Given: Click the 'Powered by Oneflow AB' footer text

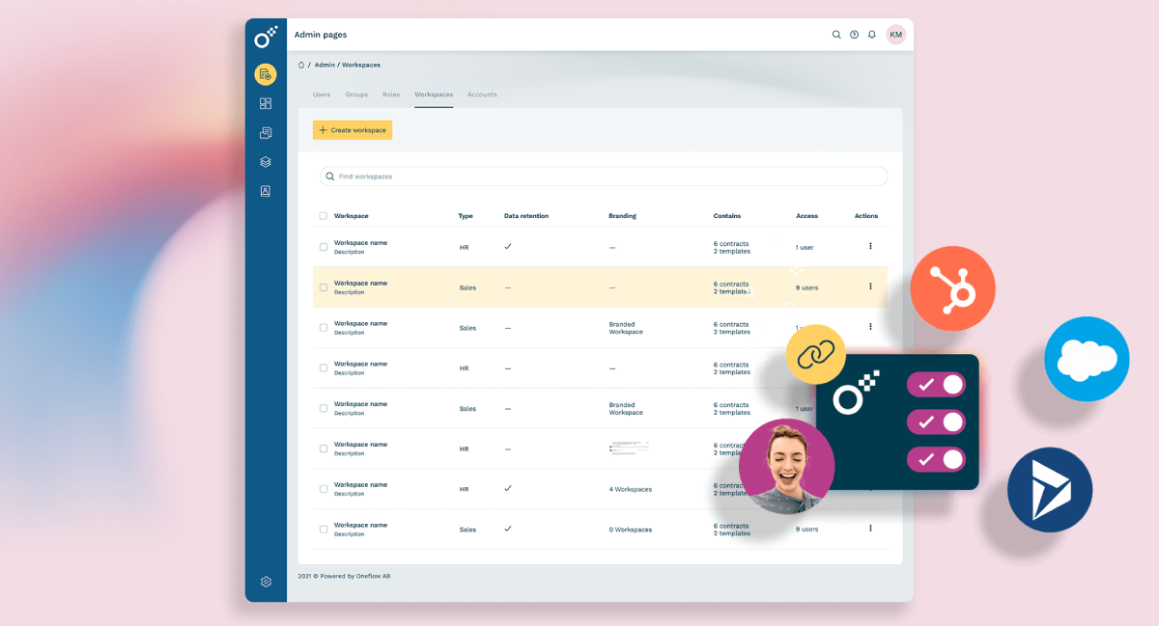Looking at the screenshot, I should click(354, 576).
